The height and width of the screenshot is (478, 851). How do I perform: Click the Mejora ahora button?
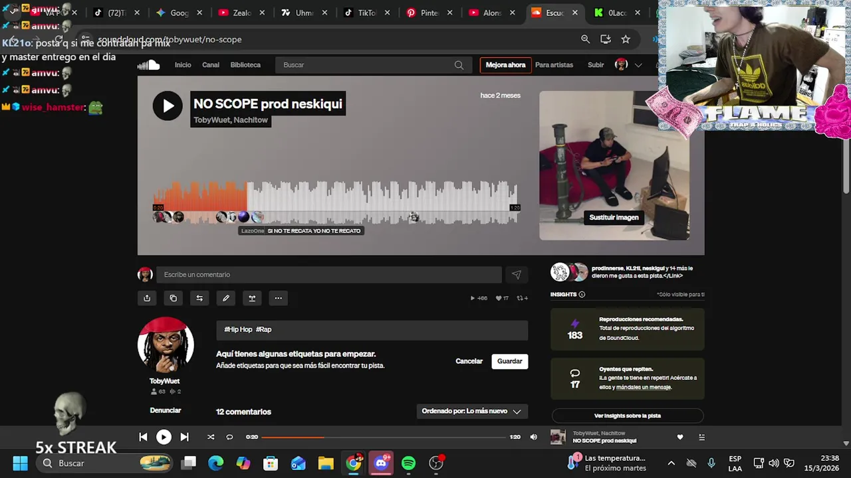click(505, 65)
